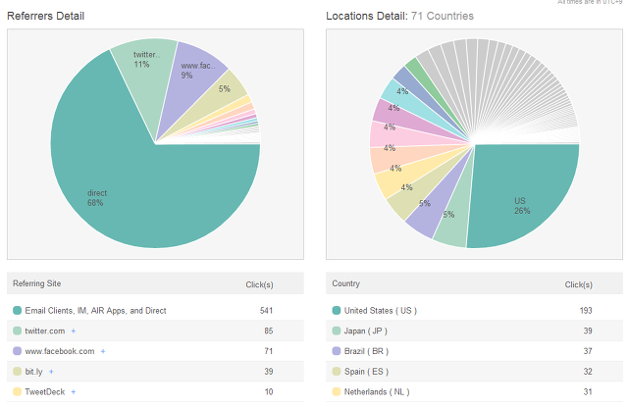Click the Brazil purple legend dot

click(337, 351)
